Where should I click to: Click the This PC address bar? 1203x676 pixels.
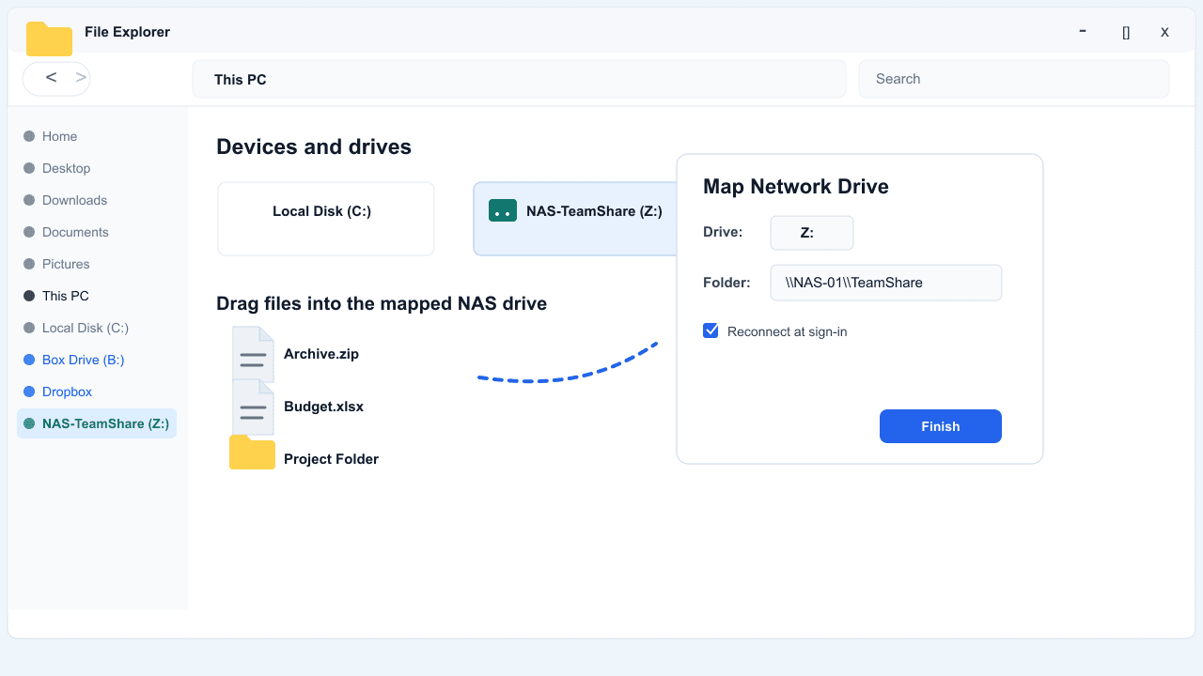pos(519,79)
